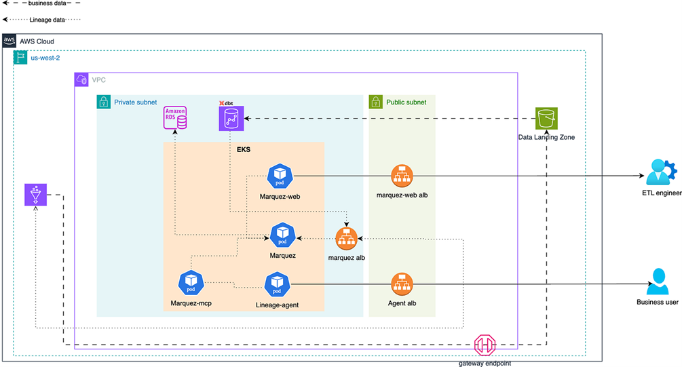
Task: Click the VPC cloud lock icon
Action: coord(82,80)
